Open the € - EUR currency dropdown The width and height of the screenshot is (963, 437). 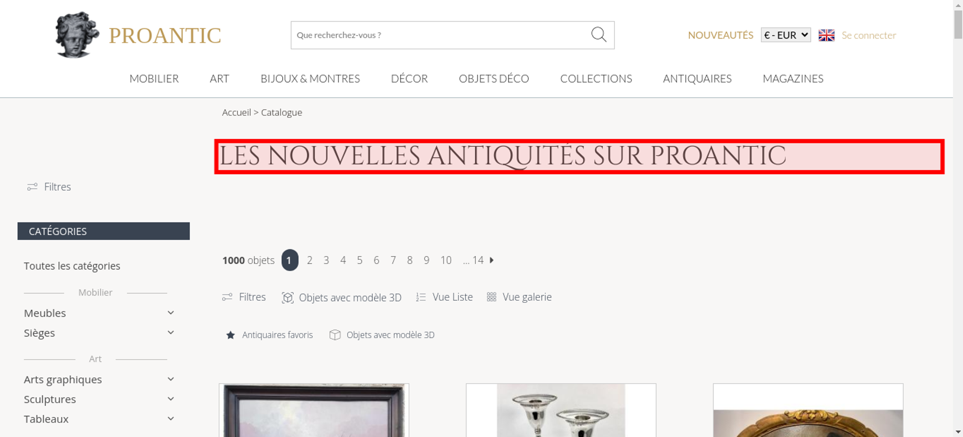[x=786, y=35]
